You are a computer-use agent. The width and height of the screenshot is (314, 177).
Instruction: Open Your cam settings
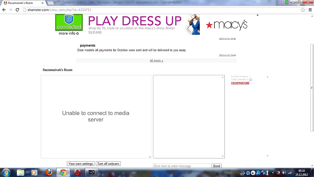(81, 164)
